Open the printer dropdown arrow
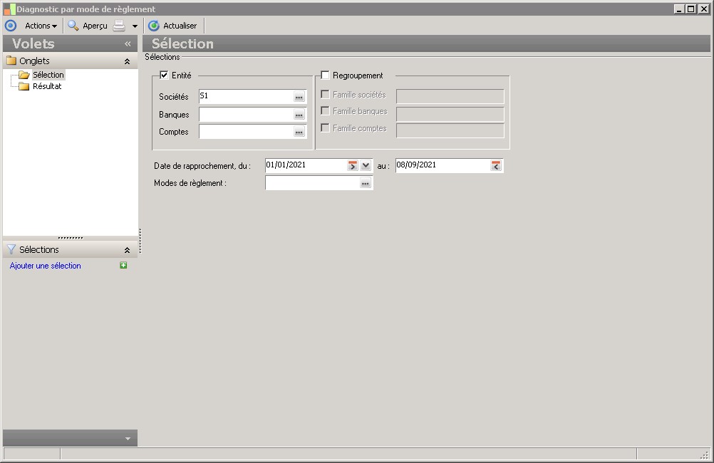Viewport: 714px width, 463px height. coord(135,26)
